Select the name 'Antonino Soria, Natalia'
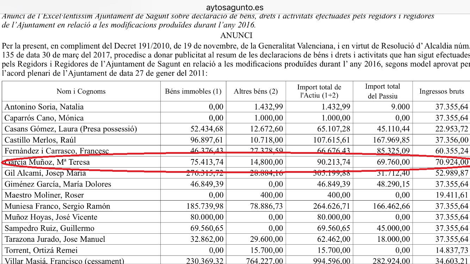The width and height of the screenshot is (470, 264). point(44,107)
